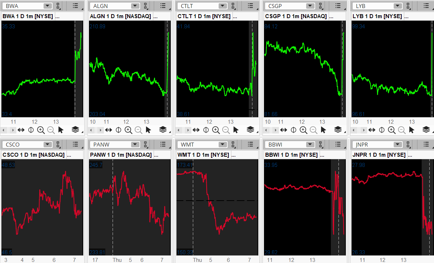Click the 'PANW 1 D 1m [NASDAQ]' chart title
Screen dimensions: 434x263
click(x=121, y=155)
